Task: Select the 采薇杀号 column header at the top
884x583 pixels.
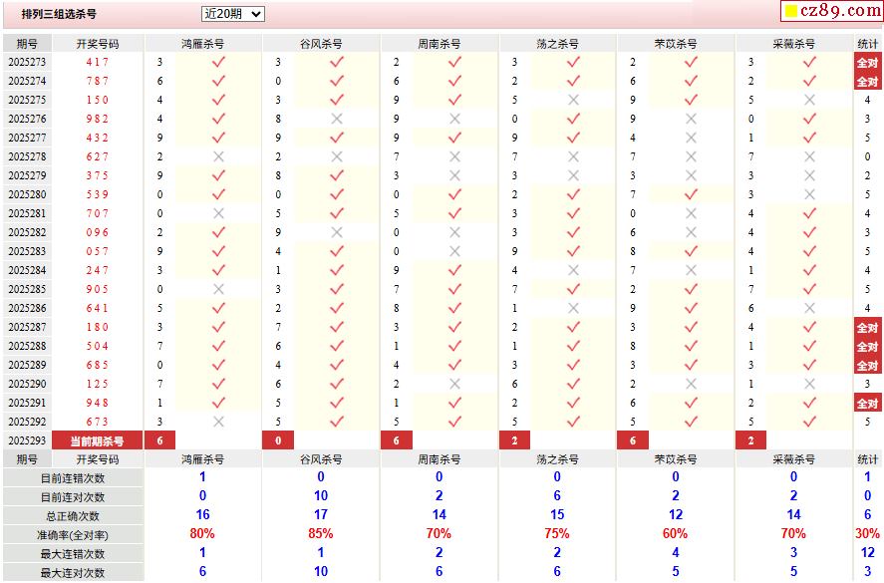Action: tap(793, 44)
